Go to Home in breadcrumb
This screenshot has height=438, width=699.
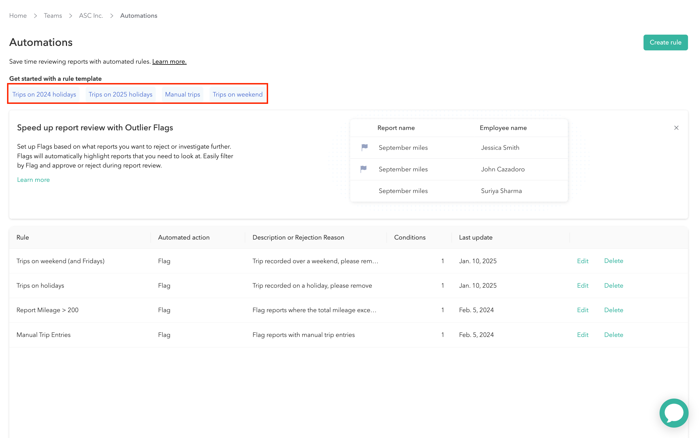click(x=18, y=16)
